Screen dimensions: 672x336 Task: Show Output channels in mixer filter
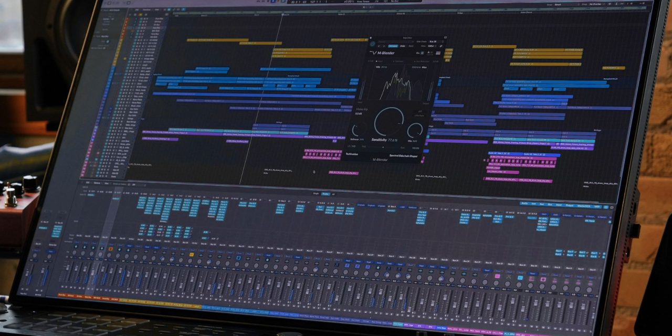pyautogui.click(x=570, y=206)
